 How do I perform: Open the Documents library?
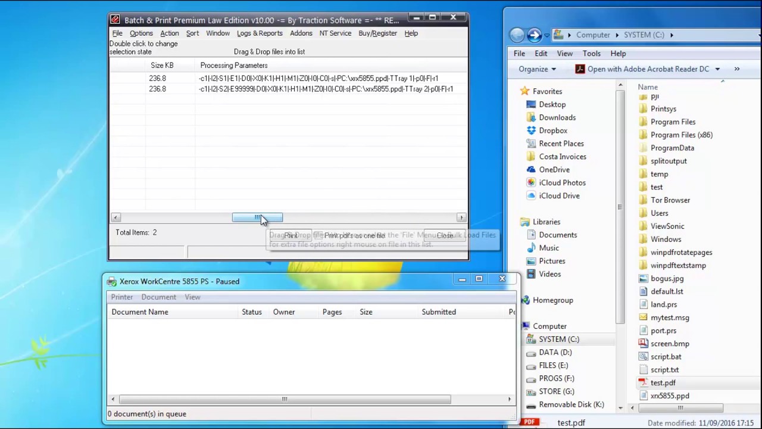pyautogui.click(x=558, y=235)
